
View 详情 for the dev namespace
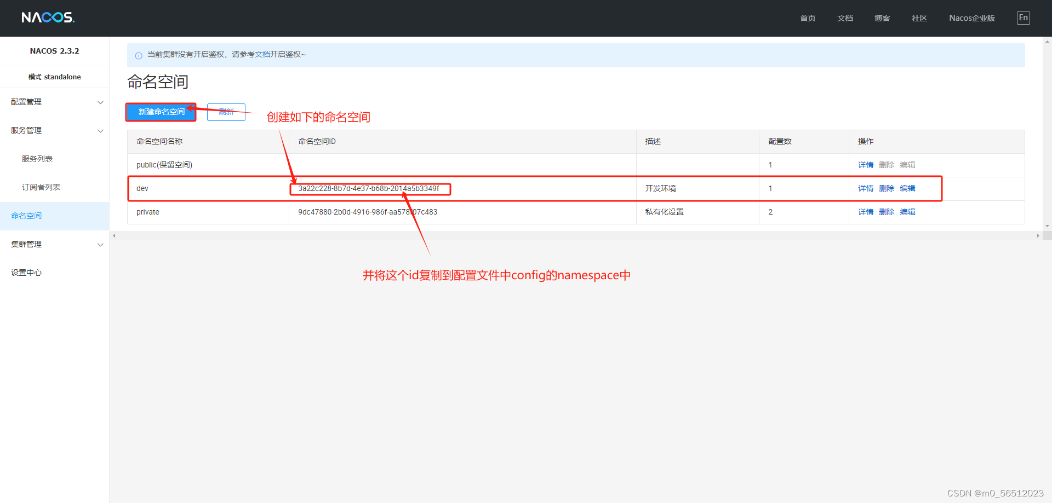(866, 188)
